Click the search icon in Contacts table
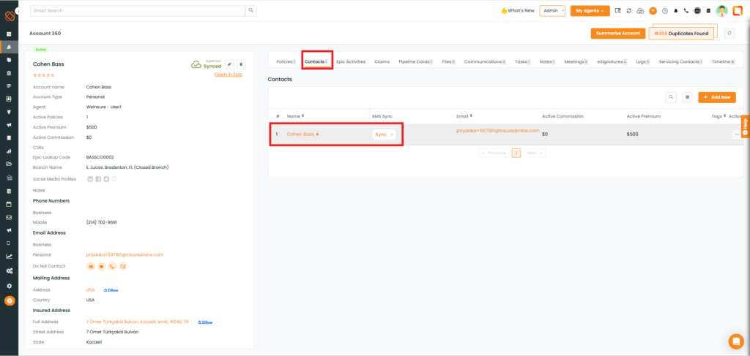Image resolution: width=750 pixels, height=356 pixels. [671, 96]
